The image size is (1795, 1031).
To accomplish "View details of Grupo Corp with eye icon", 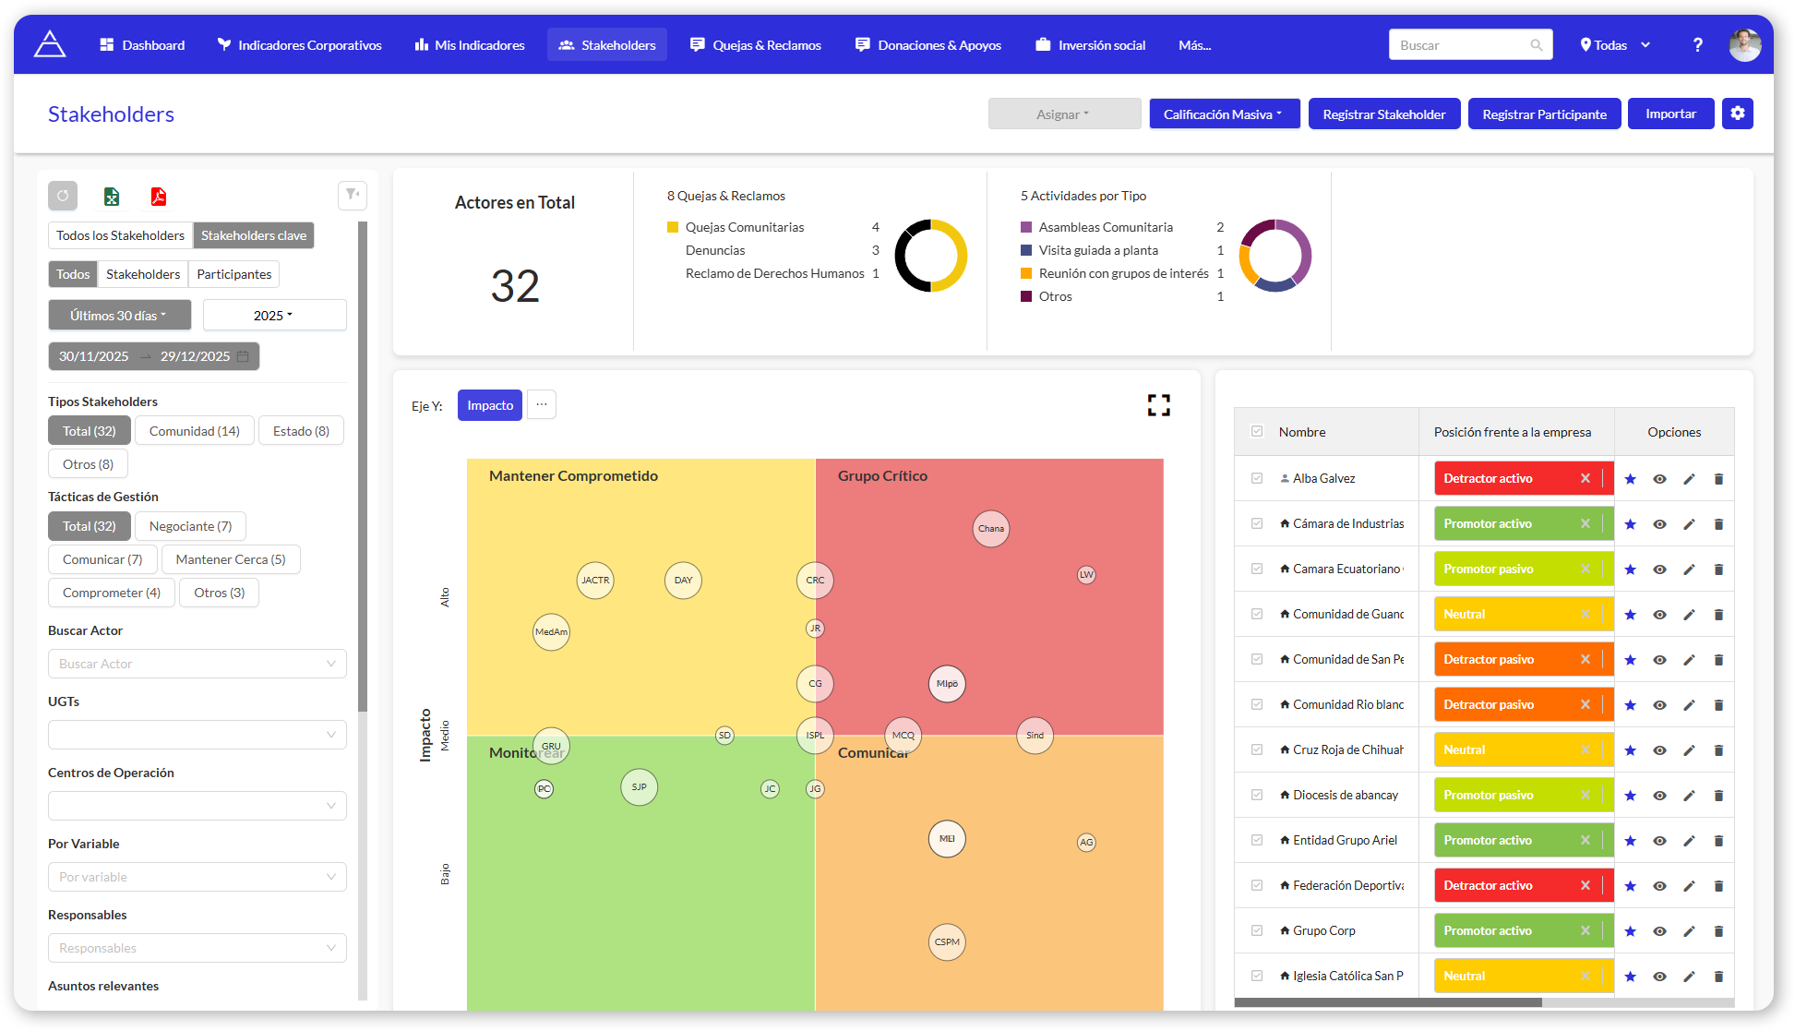I will coord(1659,930).
